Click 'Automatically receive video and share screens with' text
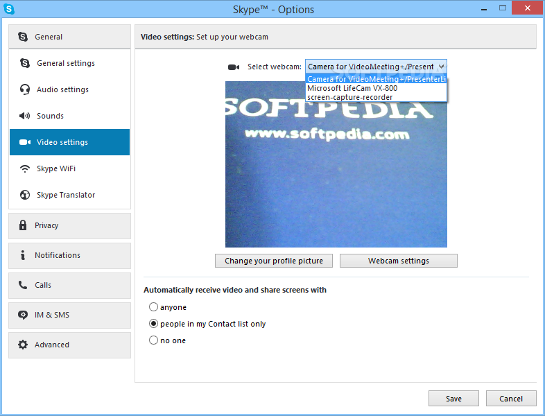This screenshot has width=545, height=416. point(235,290)
